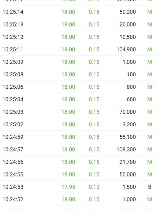Select the M marker in the 10:24:52 row
Screen dimensions: 158x211
pyautogui.click(x=150, y=199)
